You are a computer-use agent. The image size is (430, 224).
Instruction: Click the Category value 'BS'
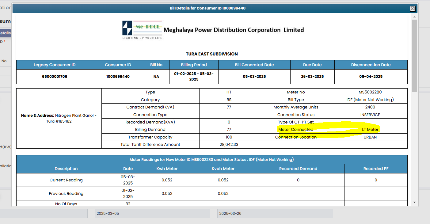pos(229,100)
